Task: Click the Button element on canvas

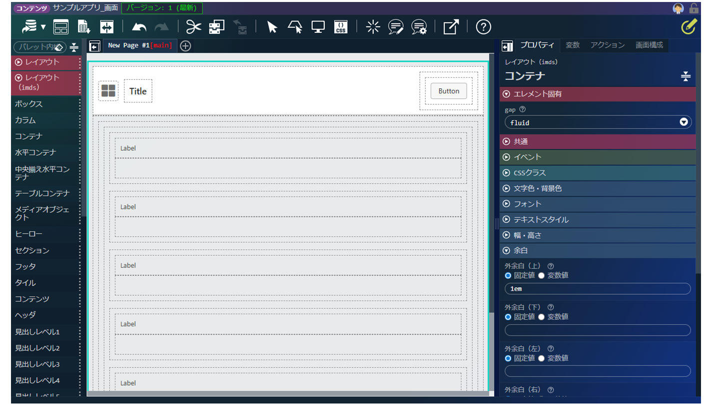Action: click(449, 91)
